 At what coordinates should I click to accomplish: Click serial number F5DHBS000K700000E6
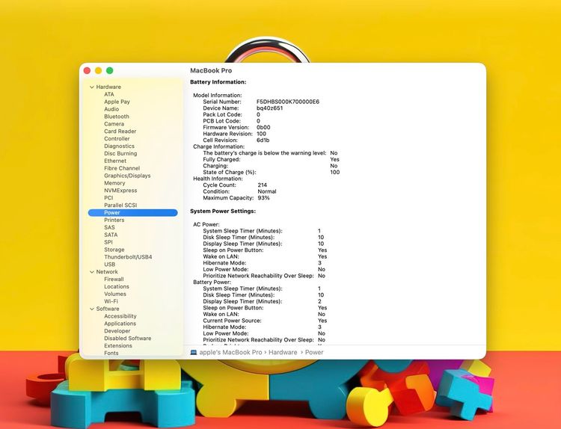288,102
